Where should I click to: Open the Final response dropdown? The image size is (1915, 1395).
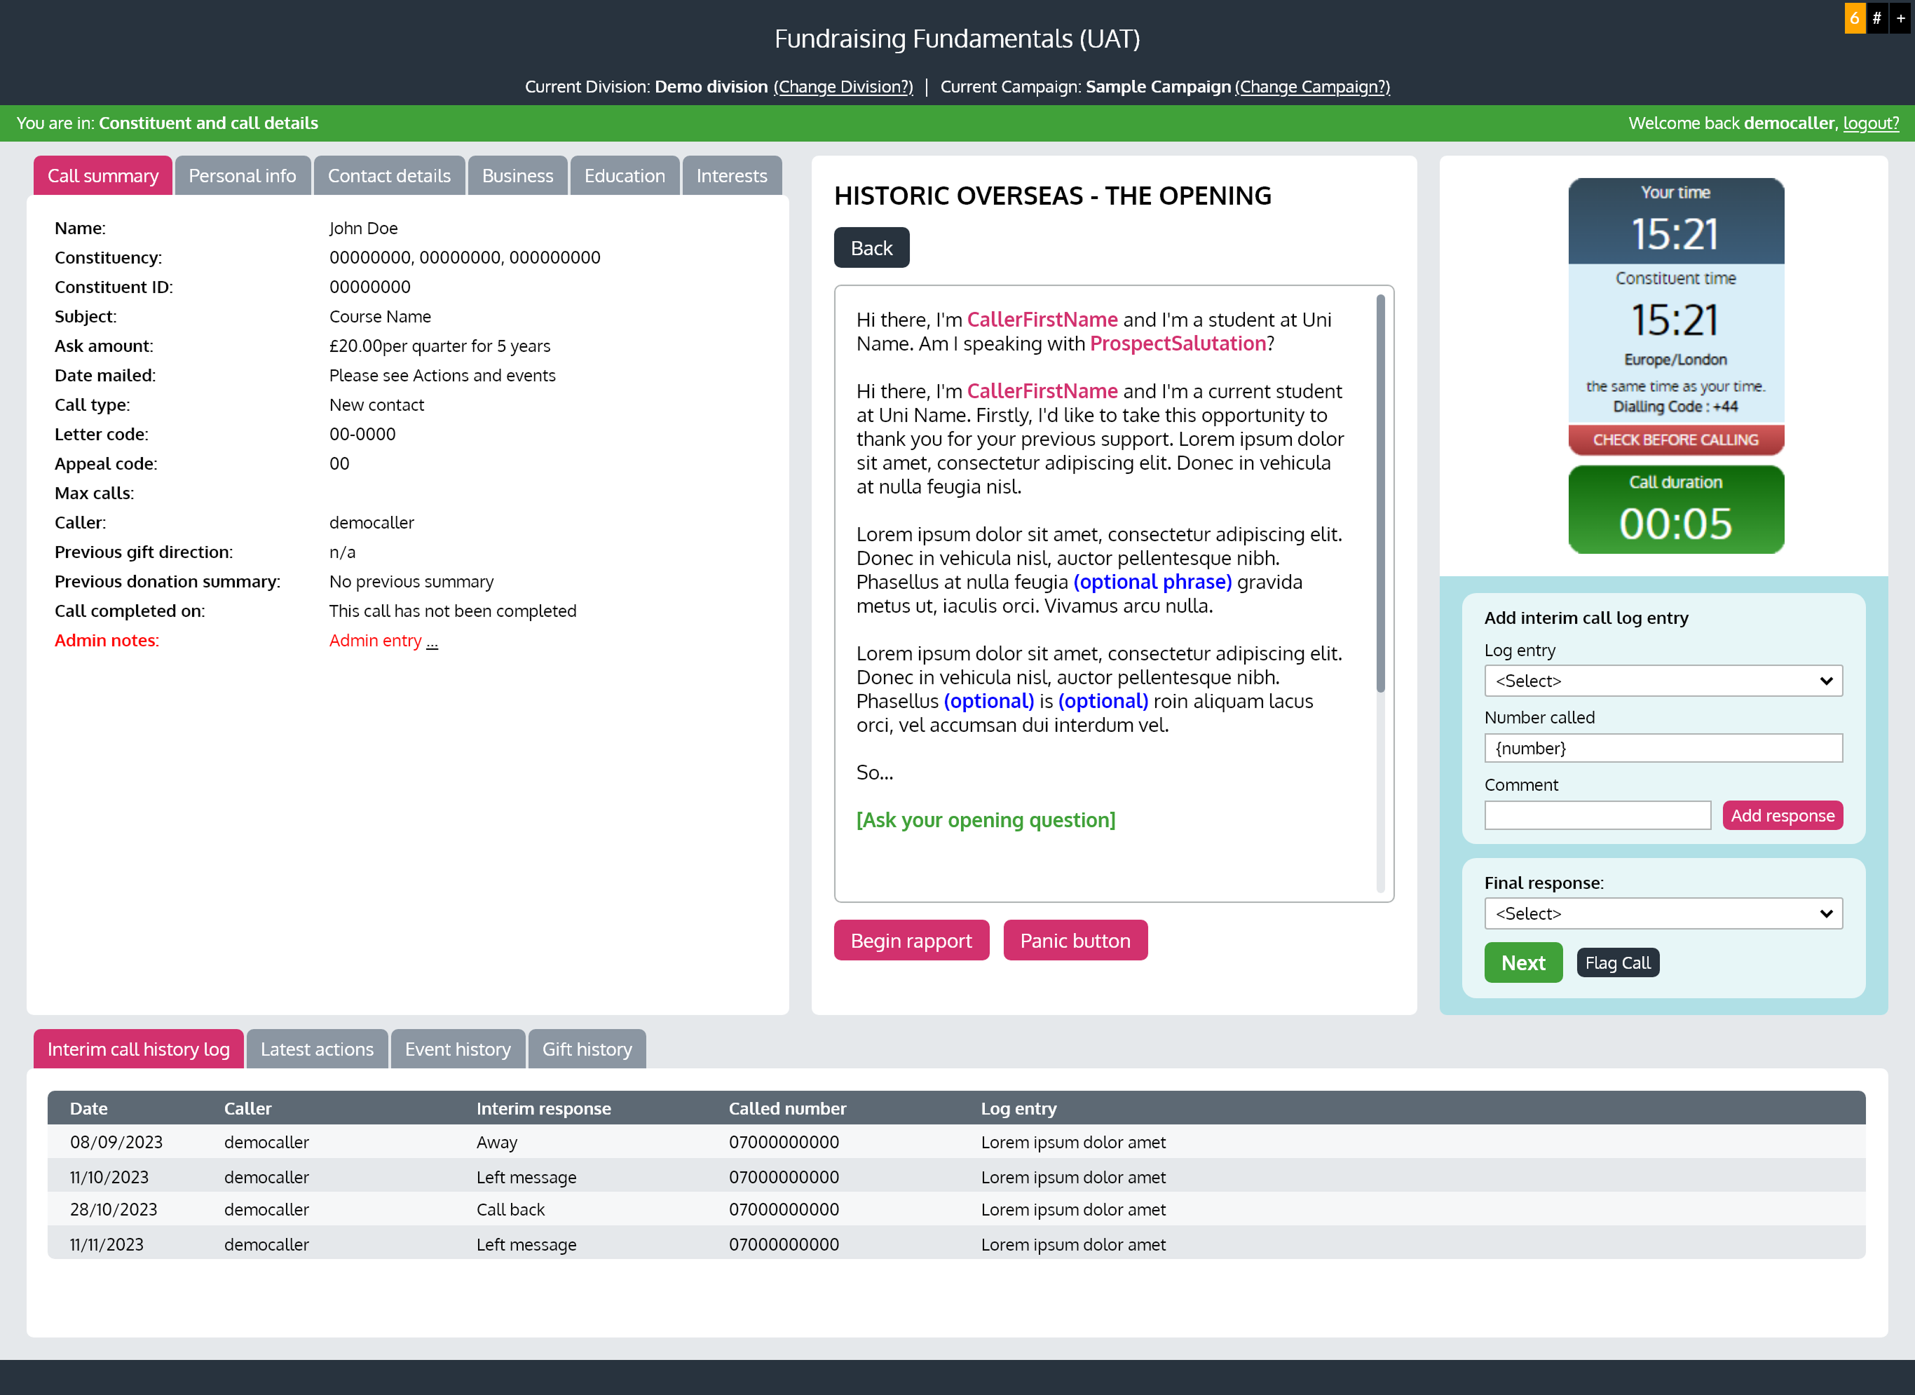tap(1663, 913)
